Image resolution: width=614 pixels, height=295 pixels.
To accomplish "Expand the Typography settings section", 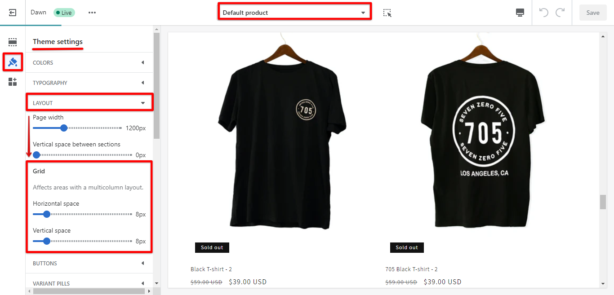I will 89,83.
